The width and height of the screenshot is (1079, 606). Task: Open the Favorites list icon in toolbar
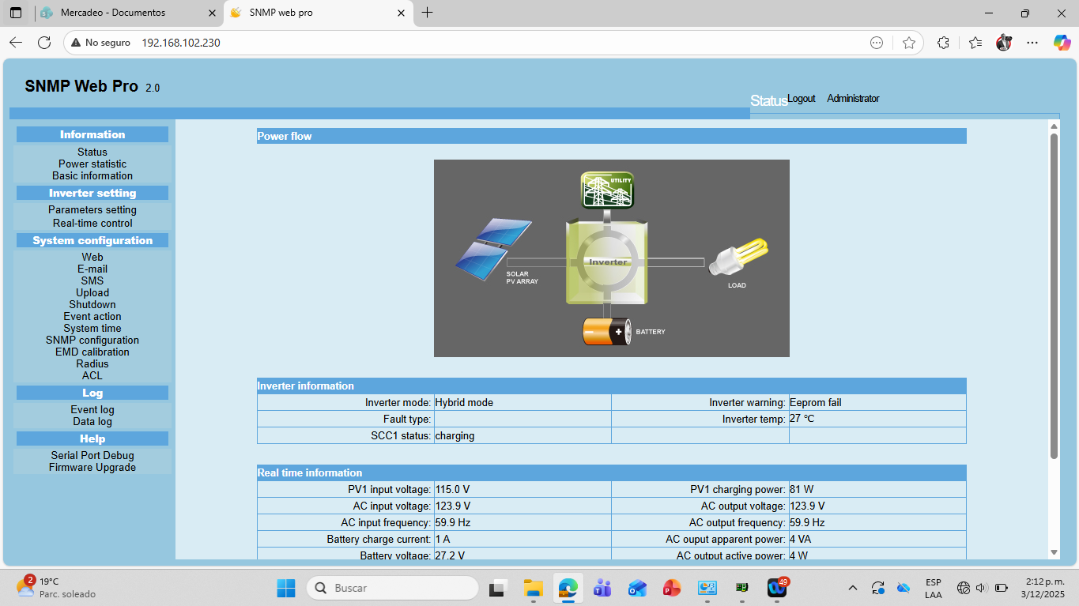[975, 43]
